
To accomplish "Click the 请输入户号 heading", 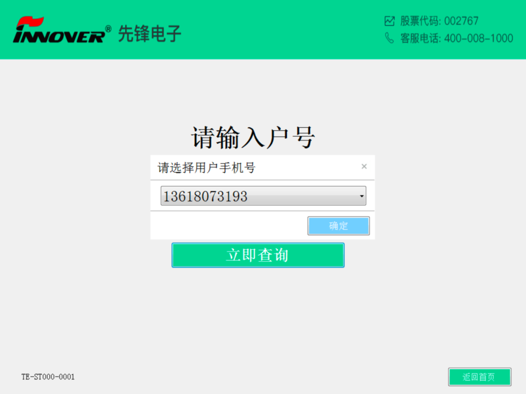I will pyautogui.click(x=253, y=137).
